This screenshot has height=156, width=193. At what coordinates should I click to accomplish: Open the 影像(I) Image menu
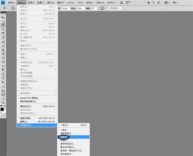click(31, 2)
